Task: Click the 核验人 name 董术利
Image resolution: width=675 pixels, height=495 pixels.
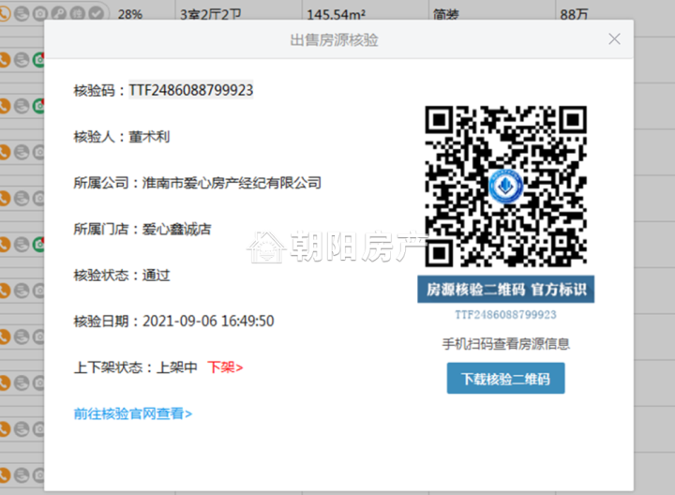Action: (x=149, y=137)
